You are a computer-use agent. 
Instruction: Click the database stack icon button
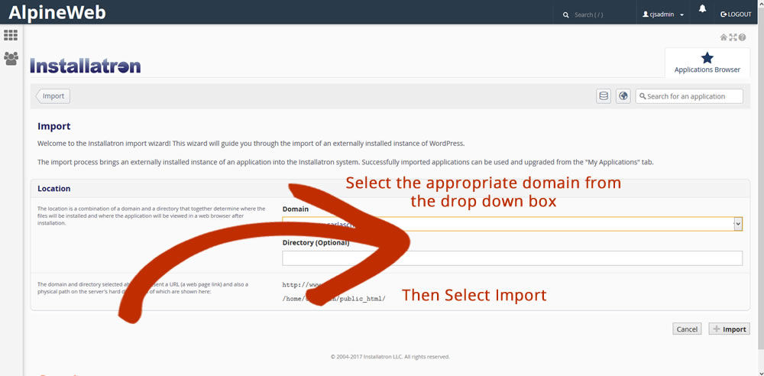(604, 96)
